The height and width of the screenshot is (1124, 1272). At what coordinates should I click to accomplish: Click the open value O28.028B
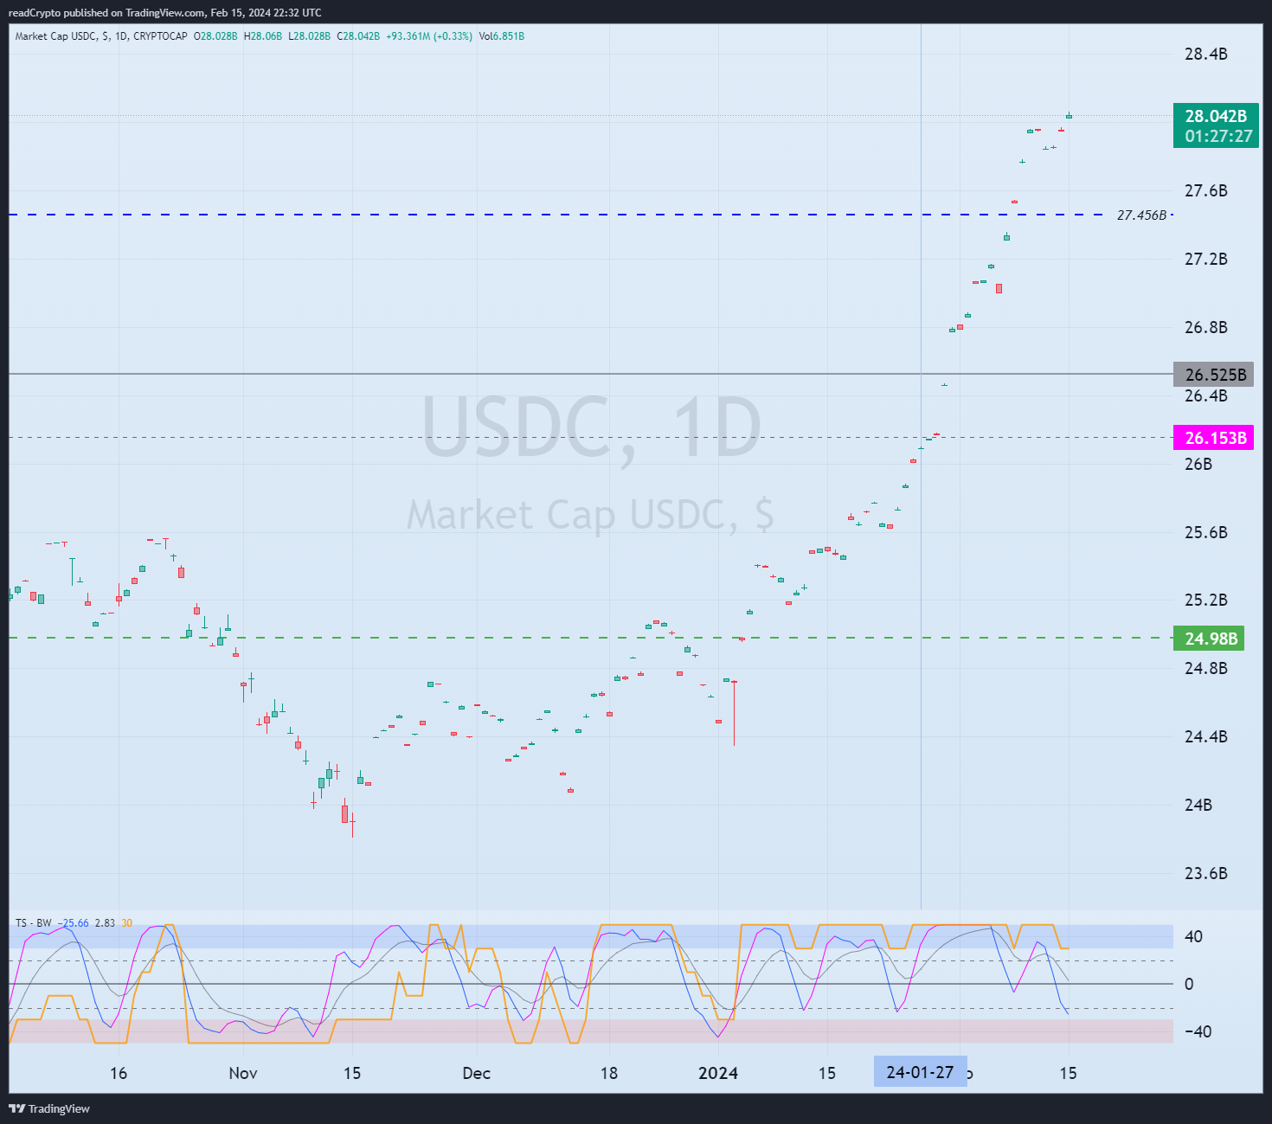pos(215,36)
